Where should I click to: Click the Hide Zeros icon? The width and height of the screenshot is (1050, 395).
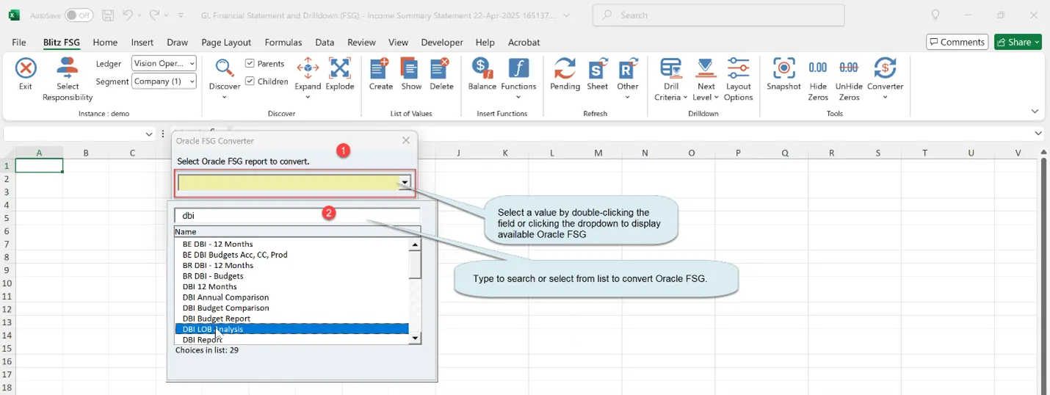[x=818, y=68]
